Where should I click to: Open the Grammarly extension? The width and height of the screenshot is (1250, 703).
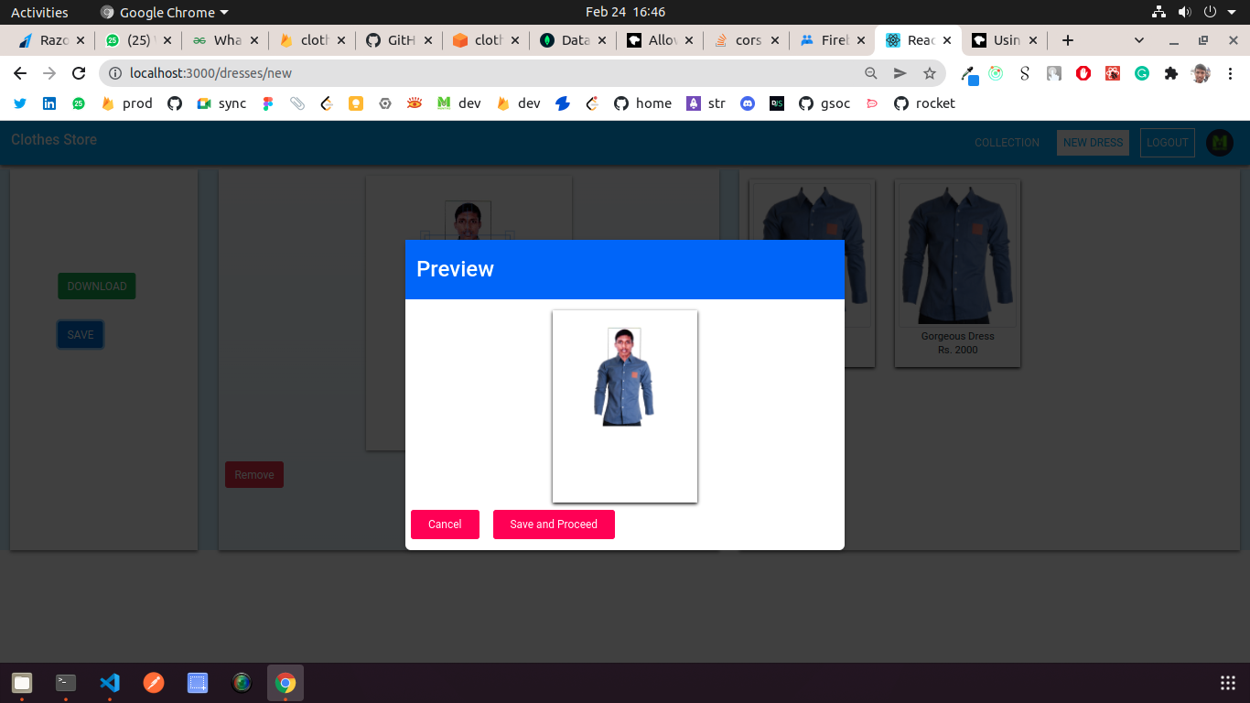coord(1141,73)
